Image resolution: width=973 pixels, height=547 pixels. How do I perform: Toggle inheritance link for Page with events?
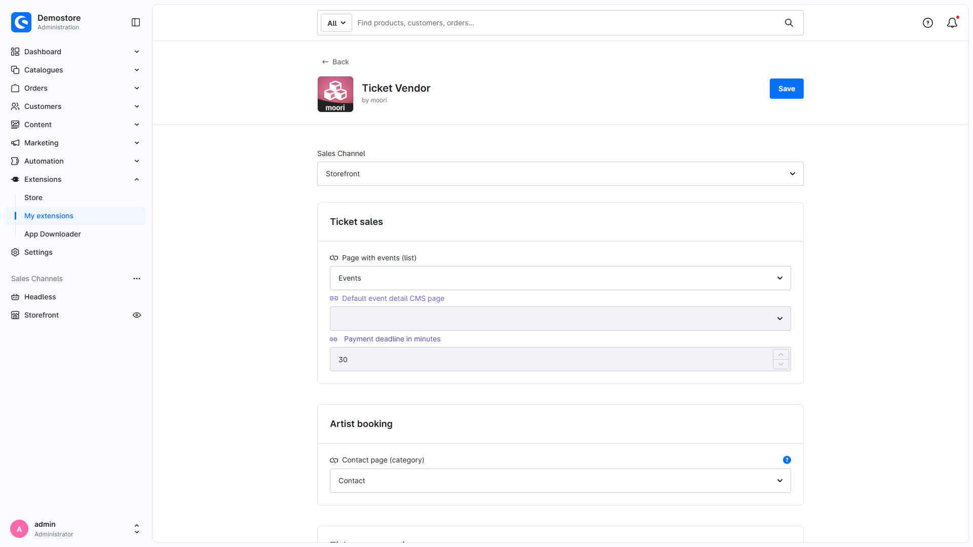click(x=334, y=258)
